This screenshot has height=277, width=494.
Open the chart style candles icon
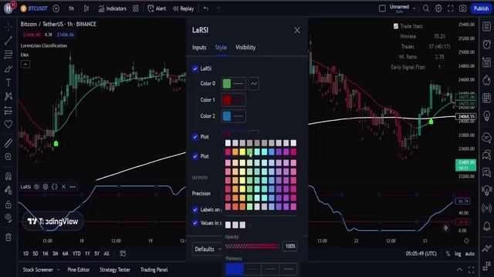(86, 8)
